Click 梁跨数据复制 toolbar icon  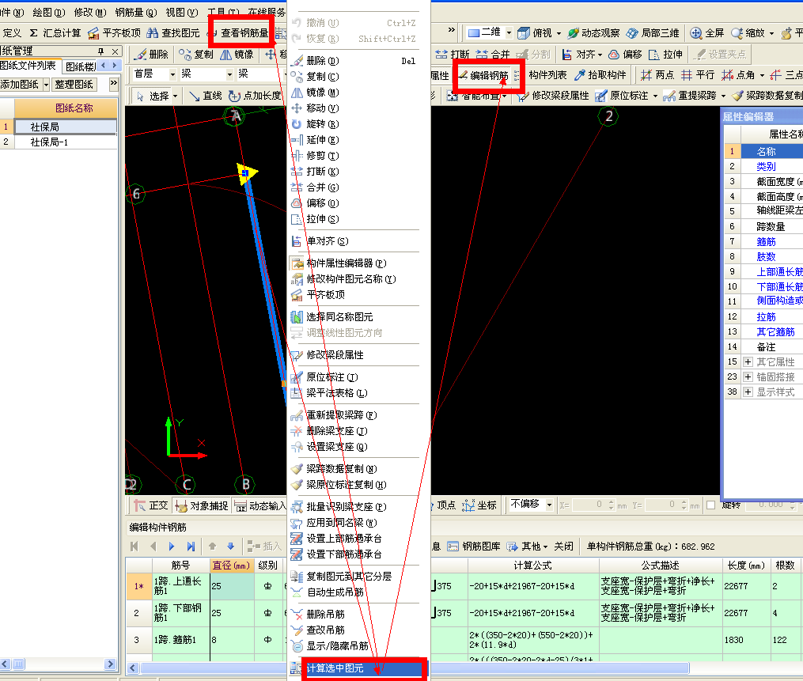(737, 96)
